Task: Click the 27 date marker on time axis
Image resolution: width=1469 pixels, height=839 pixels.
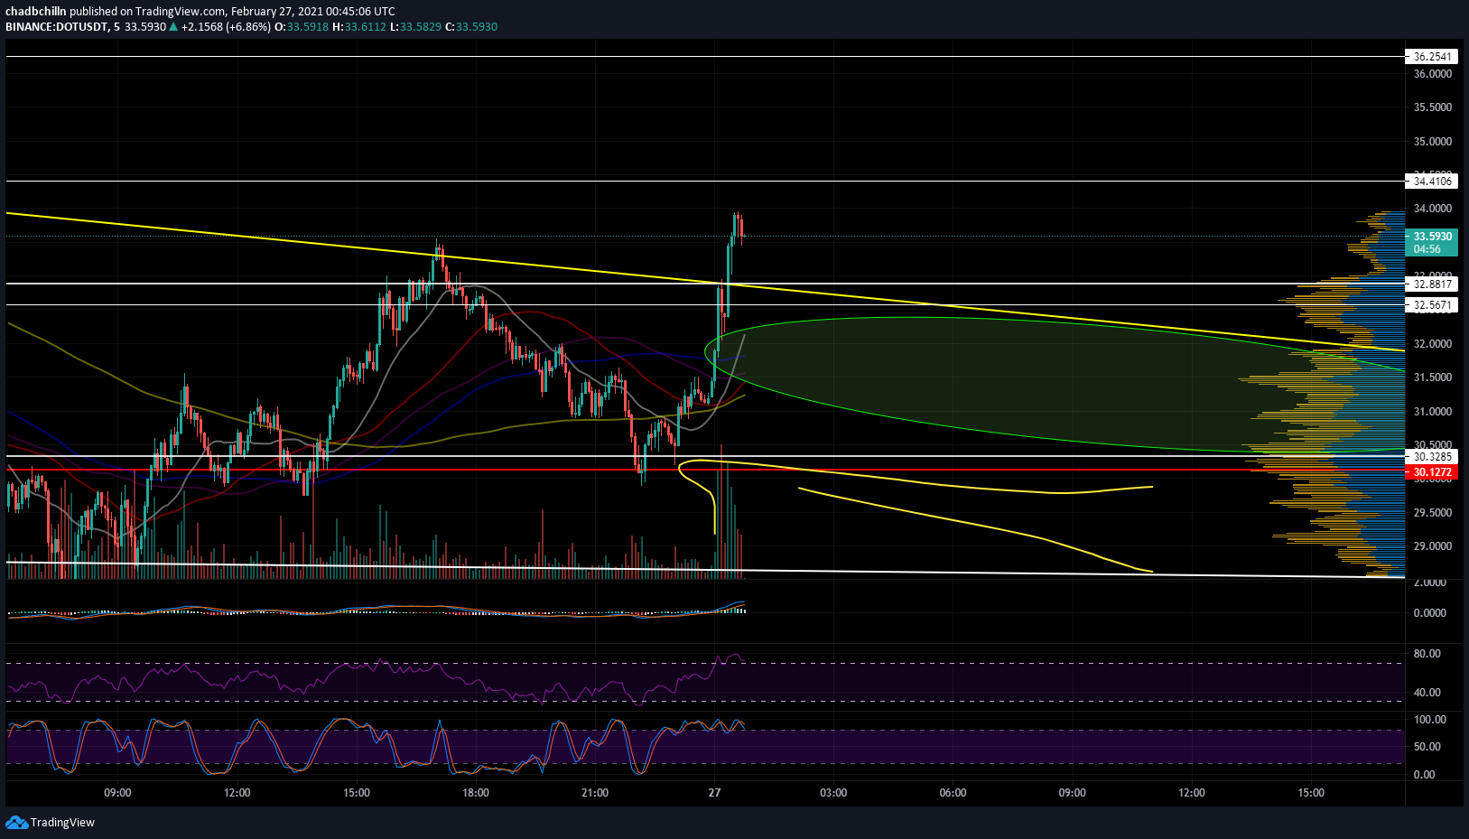Action: click(714, 793)
